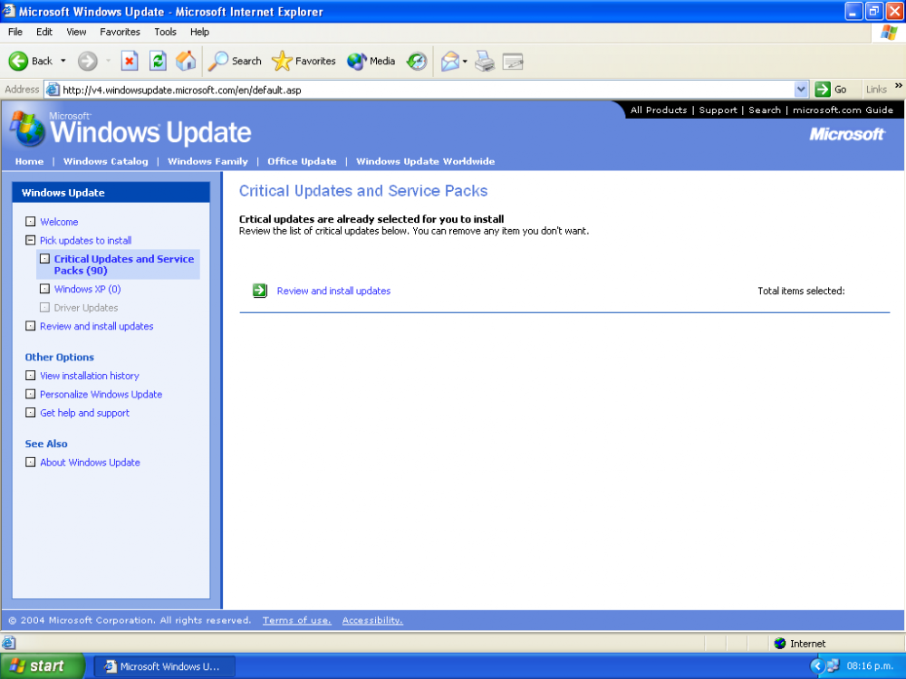The height and width of the screenshot is (679, 906).
Task: Click the Windows Catalog navigation link
Action: [105, 161]
